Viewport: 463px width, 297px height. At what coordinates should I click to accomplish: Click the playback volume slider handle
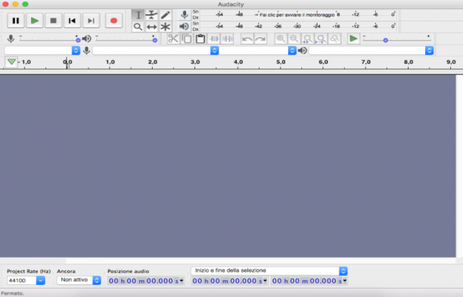tap(155, 40)
